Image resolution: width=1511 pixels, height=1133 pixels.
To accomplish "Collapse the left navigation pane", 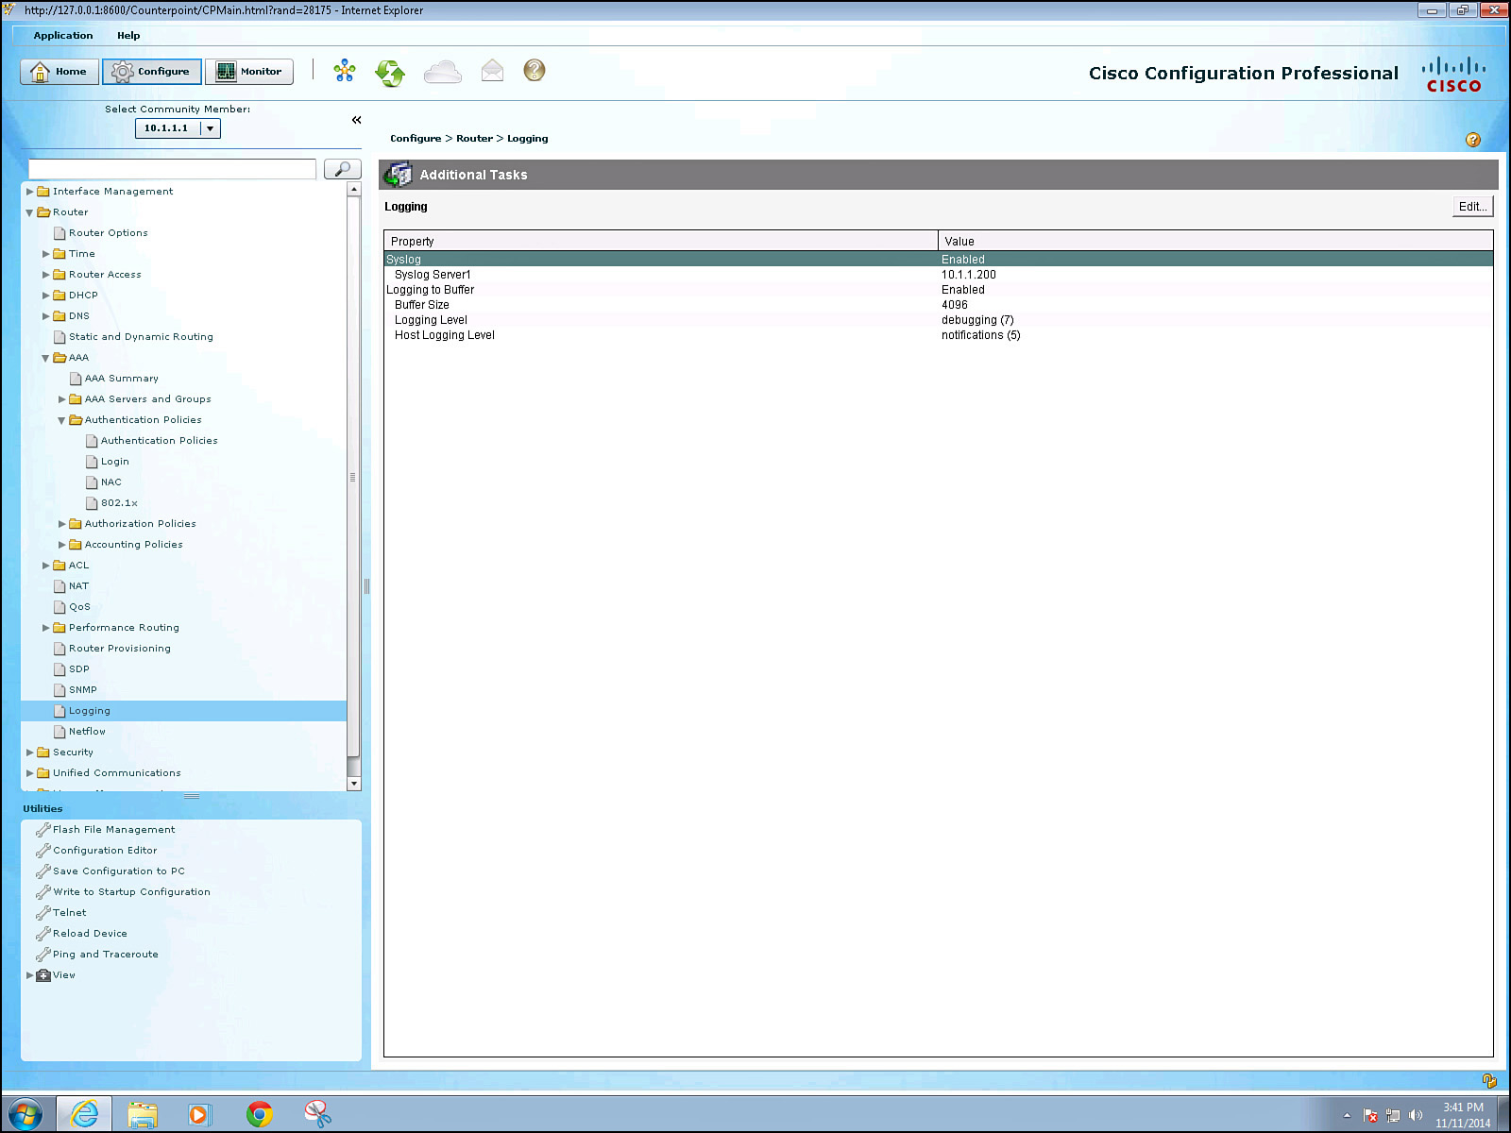I will coord(356,120).
